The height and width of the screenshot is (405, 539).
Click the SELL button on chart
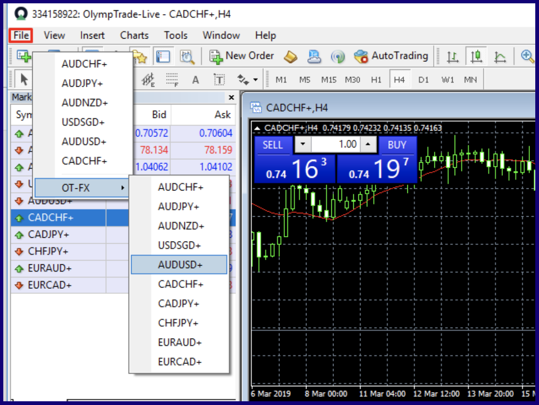pos(272,145)
